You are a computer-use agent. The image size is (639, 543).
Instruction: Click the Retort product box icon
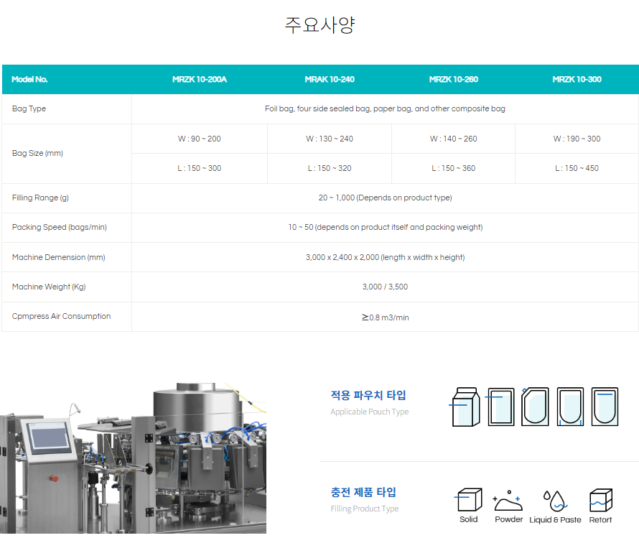(x=601, y=500)
